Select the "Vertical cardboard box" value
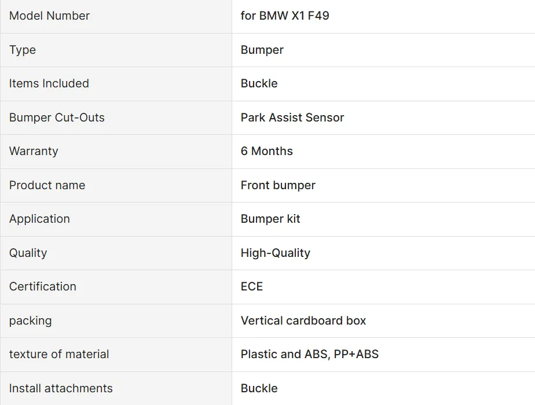 303,321
